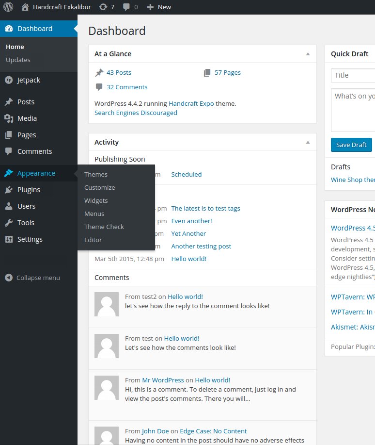Click Search Engines Discouraged link
Viewport: 375px width, 445px height.
pos(136,113)
